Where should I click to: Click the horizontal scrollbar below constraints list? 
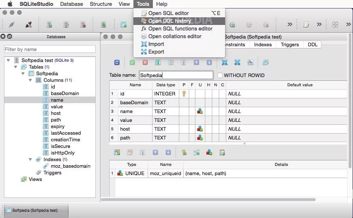(208, 200)
